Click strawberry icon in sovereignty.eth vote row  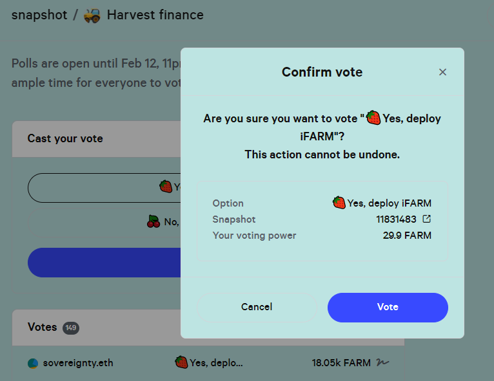[181, 362]
